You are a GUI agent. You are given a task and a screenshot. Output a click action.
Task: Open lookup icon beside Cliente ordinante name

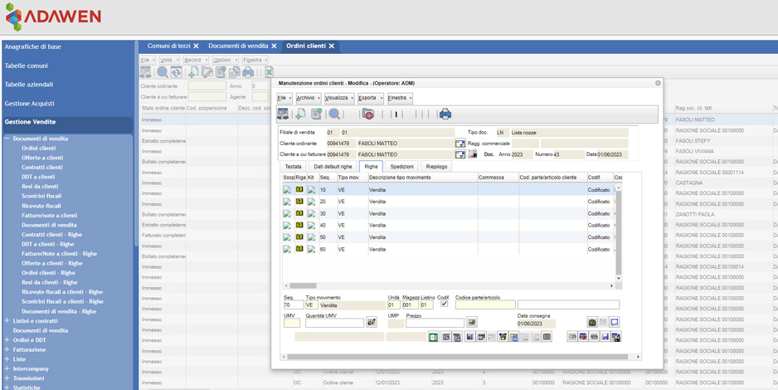click(x=460, y=144)
